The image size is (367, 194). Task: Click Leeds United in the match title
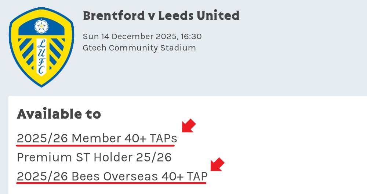[199, 16]
